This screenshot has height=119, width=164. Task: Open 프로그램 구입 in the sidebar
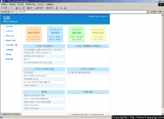pyautogui.click(x=12, y=45)
